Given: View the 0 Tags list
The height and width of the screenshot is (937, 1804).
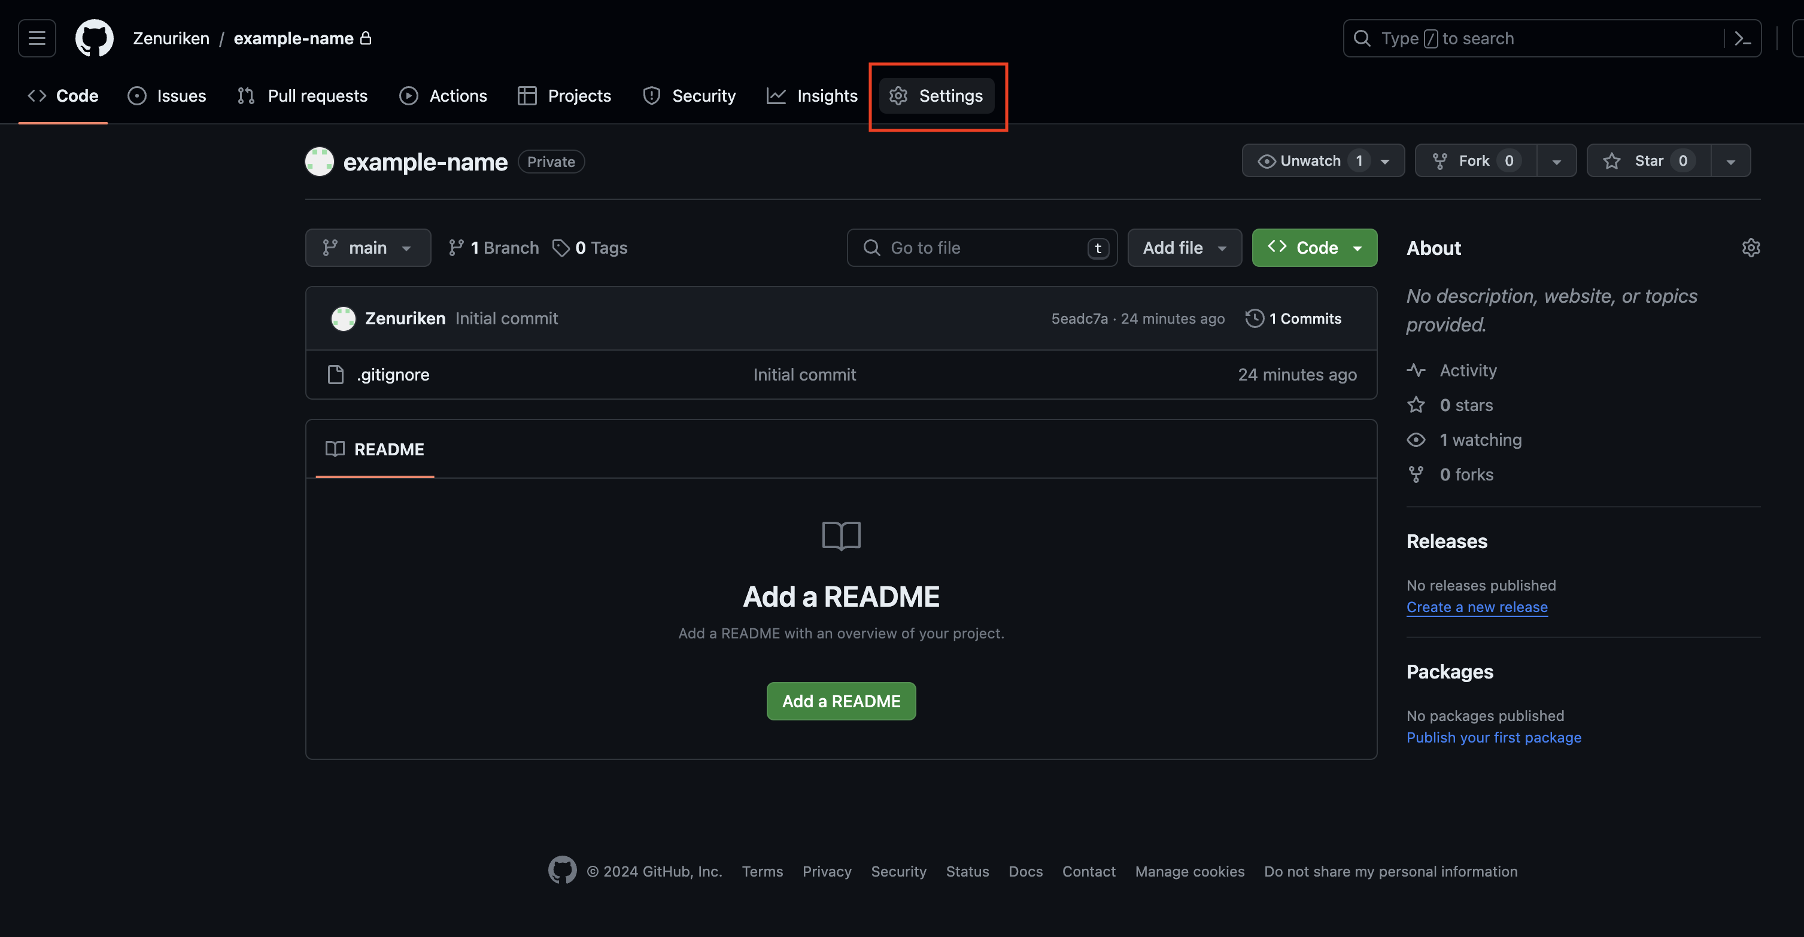Looking at the screenshot, I should click(x=590, y=248).
